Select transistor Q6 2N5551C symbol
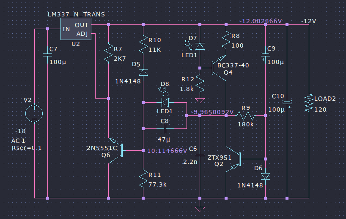Screen dimensions: 346x219 115,151
